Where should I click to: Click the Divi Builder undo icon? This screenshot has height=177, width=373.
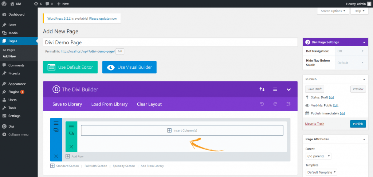262,104
